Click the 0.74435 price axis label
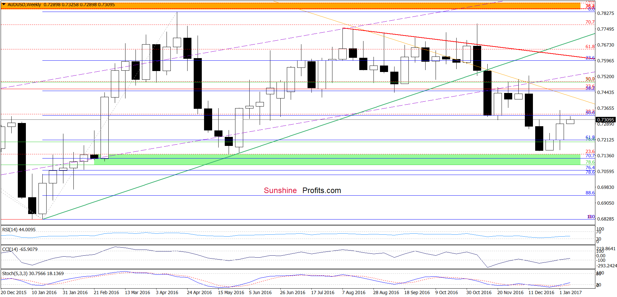The height and width of the screenshot is (297, 617). [605, 92]
